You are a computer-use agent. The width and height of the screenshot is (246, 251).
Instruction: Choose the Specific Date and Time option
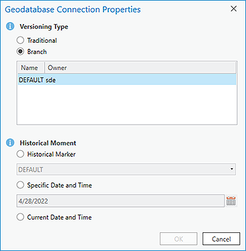pyautogui.click(x=20, y=185)
